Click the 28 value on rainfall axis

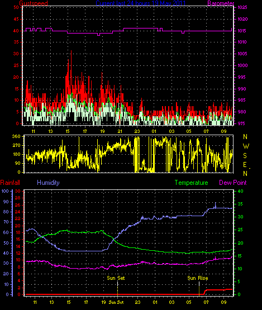pos(18,198)
